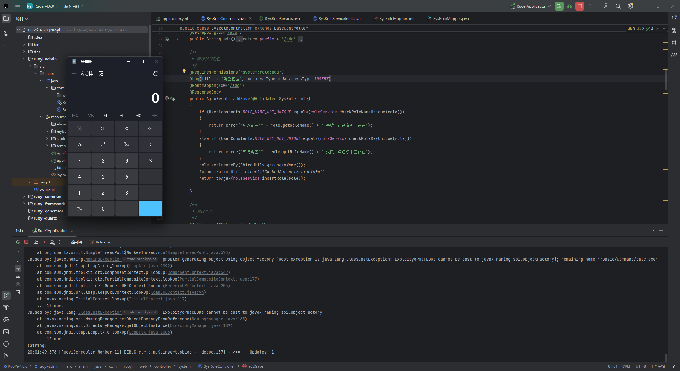This screenshot has height=371, width=680.
Task: Expand the ruoyi-common module
Action: [24, 196]
